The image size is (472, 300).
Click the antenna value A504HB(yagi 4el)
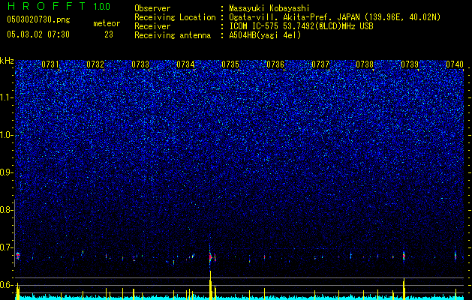point(265,35)
